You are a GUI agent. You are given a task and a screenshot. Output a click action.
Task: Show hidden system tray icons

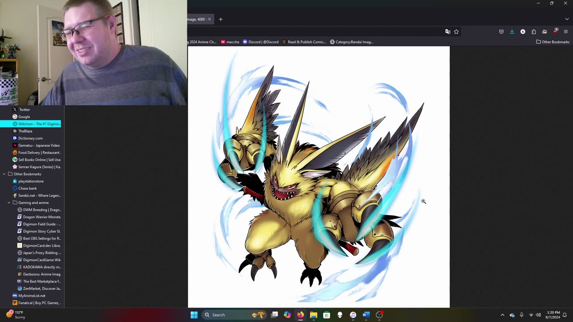tap(502, 315)
